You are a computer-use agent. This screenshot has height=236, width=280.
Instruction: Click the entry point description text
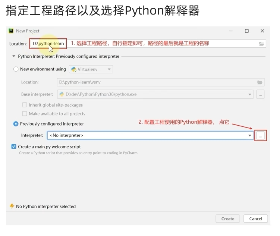click(x=79, y=153)
